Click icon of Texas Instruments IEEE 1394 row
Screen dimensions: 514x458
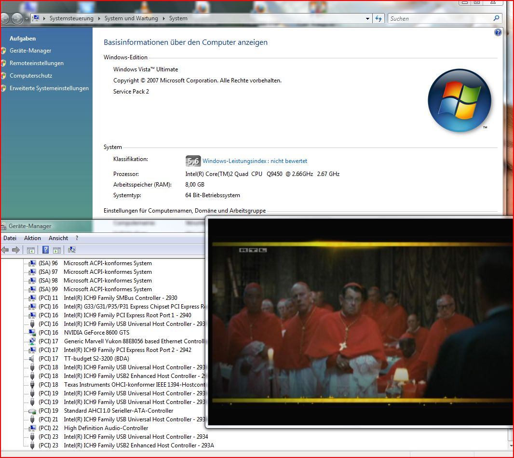[x=32, y=385]
